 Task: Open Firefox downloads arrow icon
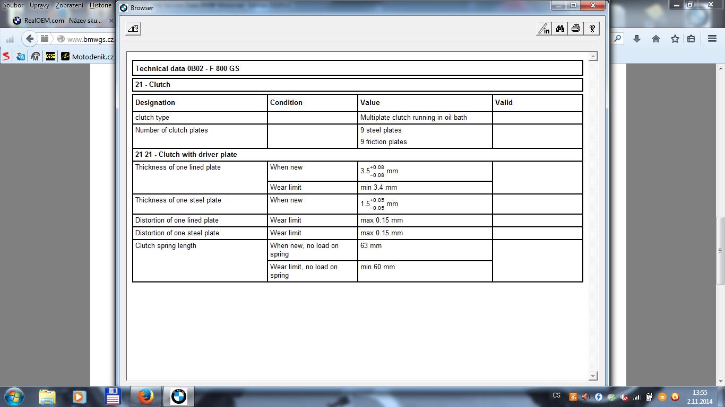[x=637, y=39]
